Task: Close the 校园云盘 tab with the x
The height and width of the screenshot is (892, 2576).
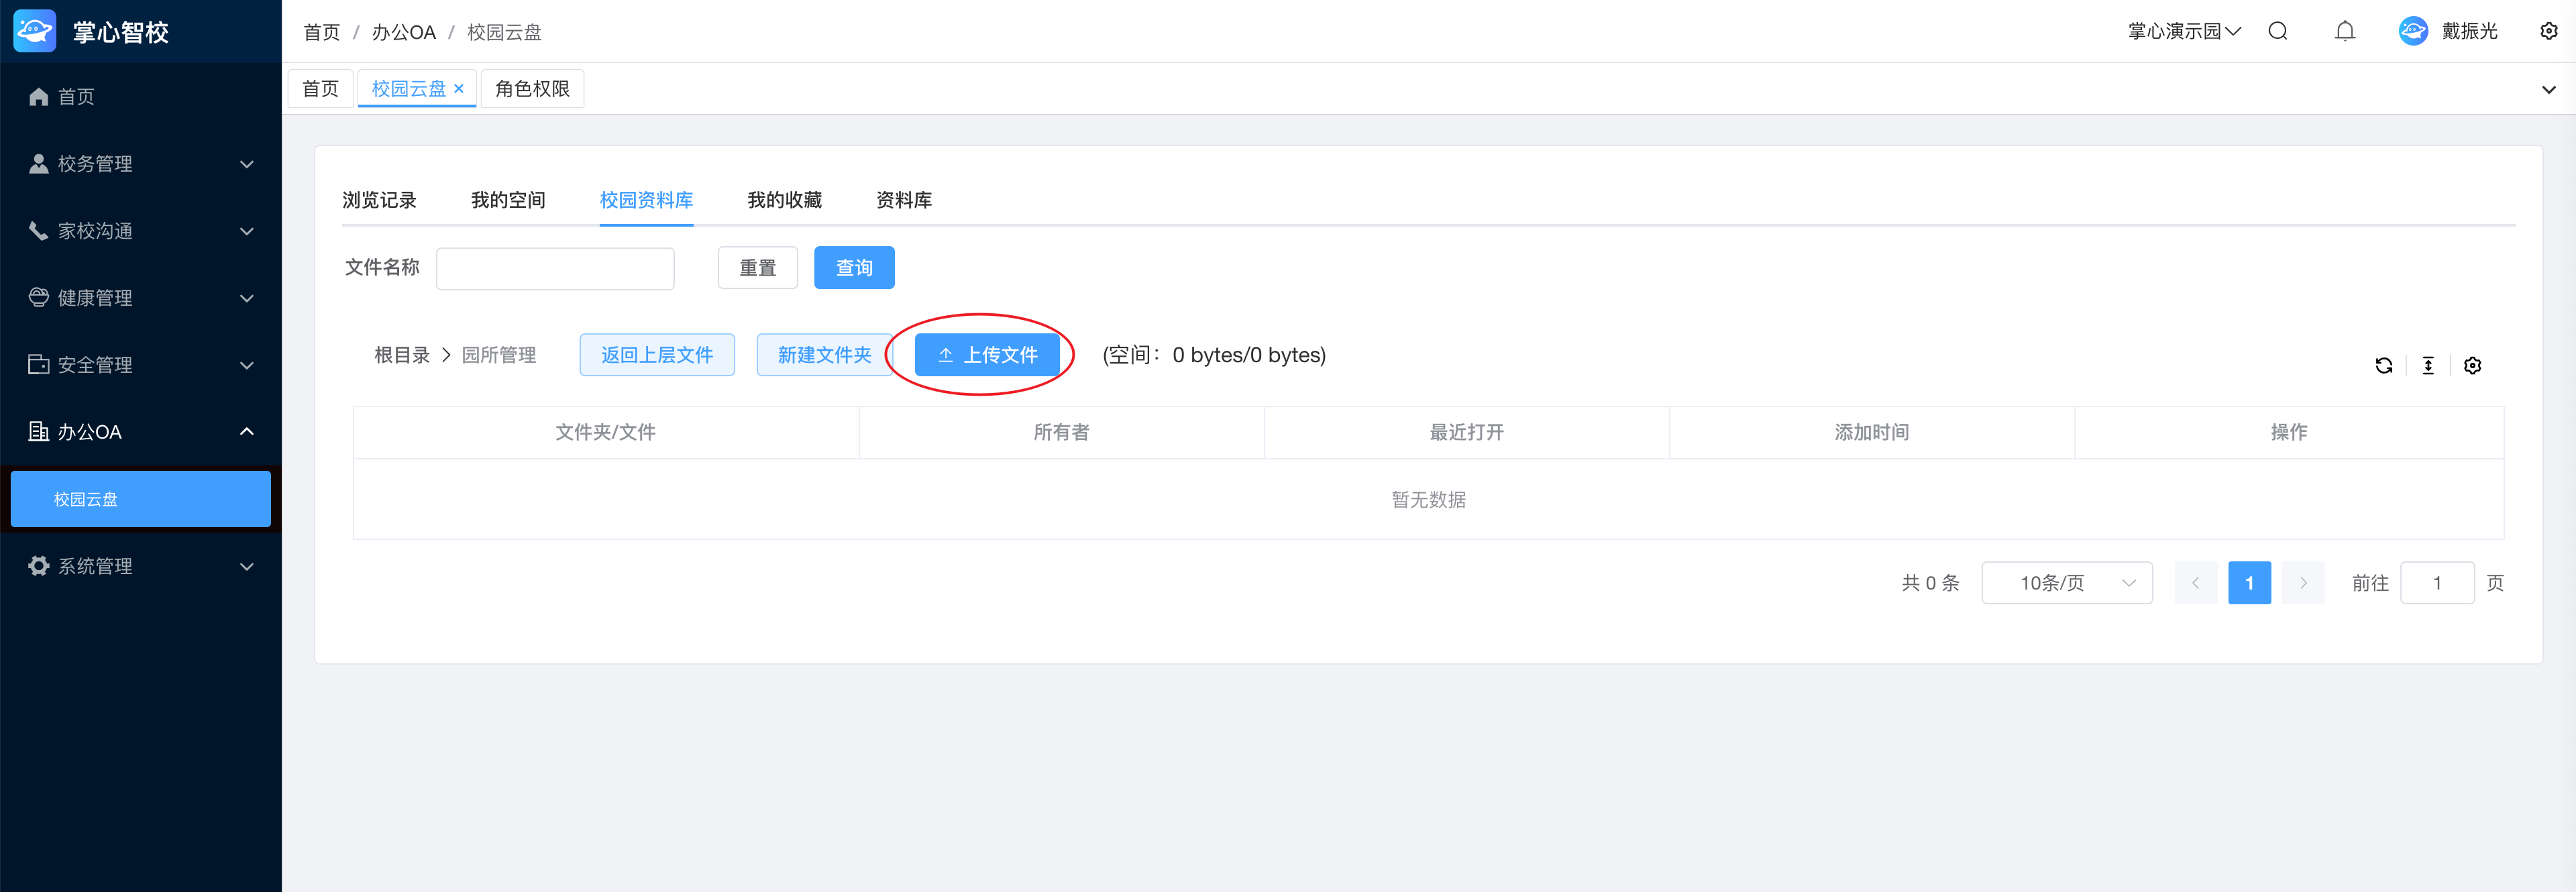Action: (459, 89)
